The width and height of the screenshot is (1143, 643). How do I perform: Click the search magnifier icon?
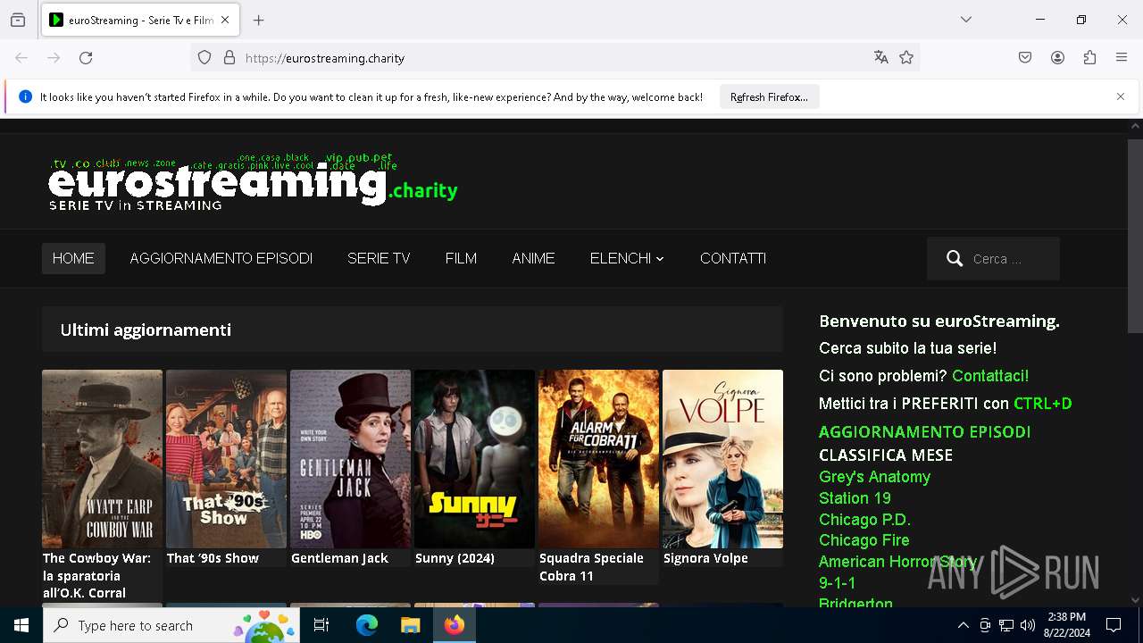955,259
